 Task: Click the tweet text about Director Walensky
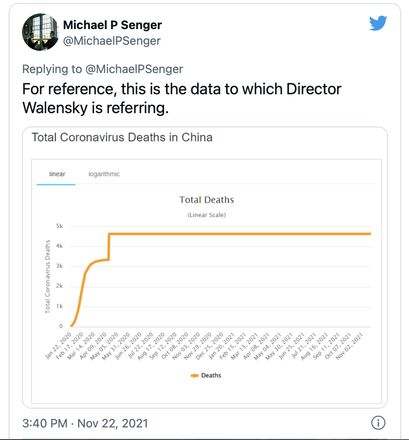(x=182, y=98)
